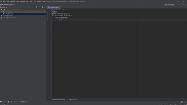Image resolution: width=187 pixels, height=105 pixels.
Task: Open the Event Log
Action: [184, 102]
